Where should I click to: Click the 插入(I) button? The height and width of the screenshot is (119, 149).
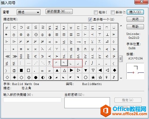[x=135, y=12]
